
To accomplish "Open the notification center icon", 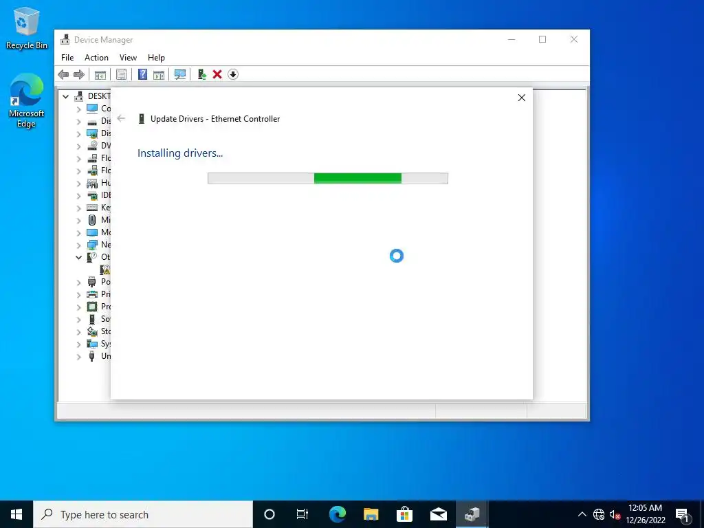I will [x=683, y=514].
